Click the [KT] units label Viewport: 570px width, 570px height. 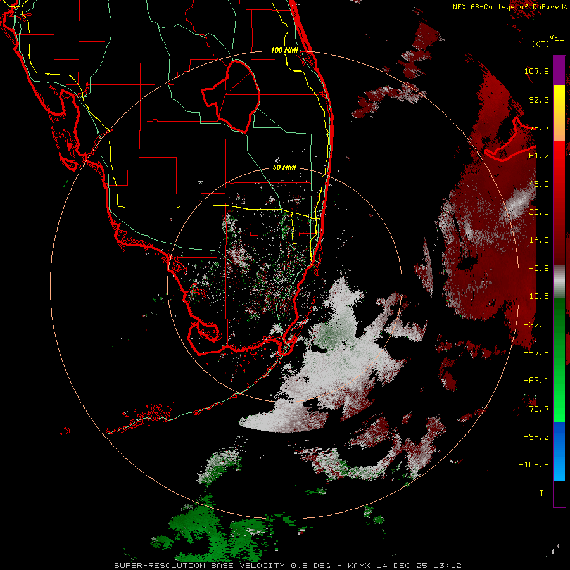(540, 44)
